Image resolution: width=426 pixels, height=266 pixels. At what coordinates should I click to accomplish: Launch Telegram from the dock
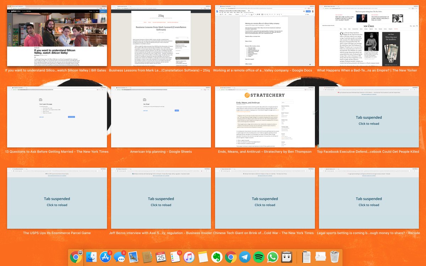tap(244, 257)
